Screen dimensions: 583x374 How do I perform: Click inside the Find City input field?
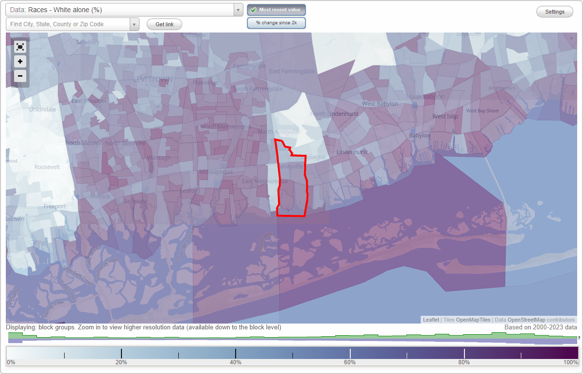(x=63, y=24)
